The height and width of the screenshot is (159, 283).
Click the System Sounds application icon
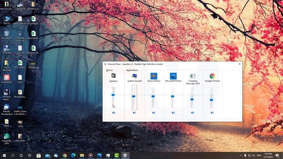tap(134, 76)
